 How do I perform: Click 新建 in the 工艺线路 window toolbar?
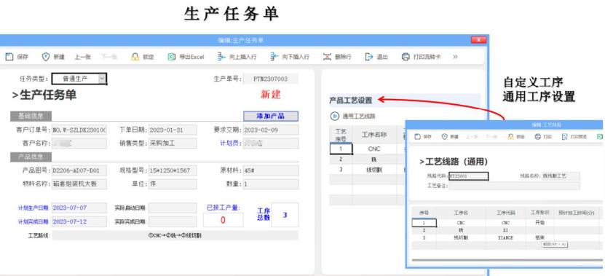point(450,137)
